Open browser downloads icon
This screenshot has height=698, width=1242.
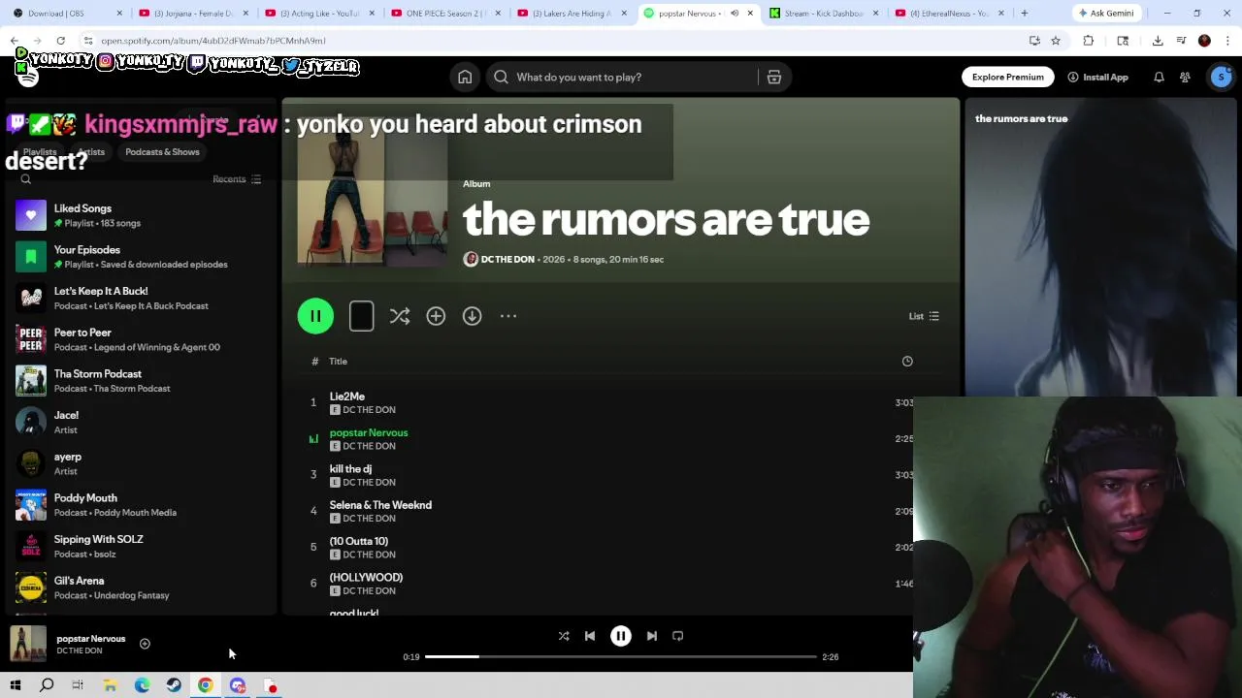[1158, 41]
